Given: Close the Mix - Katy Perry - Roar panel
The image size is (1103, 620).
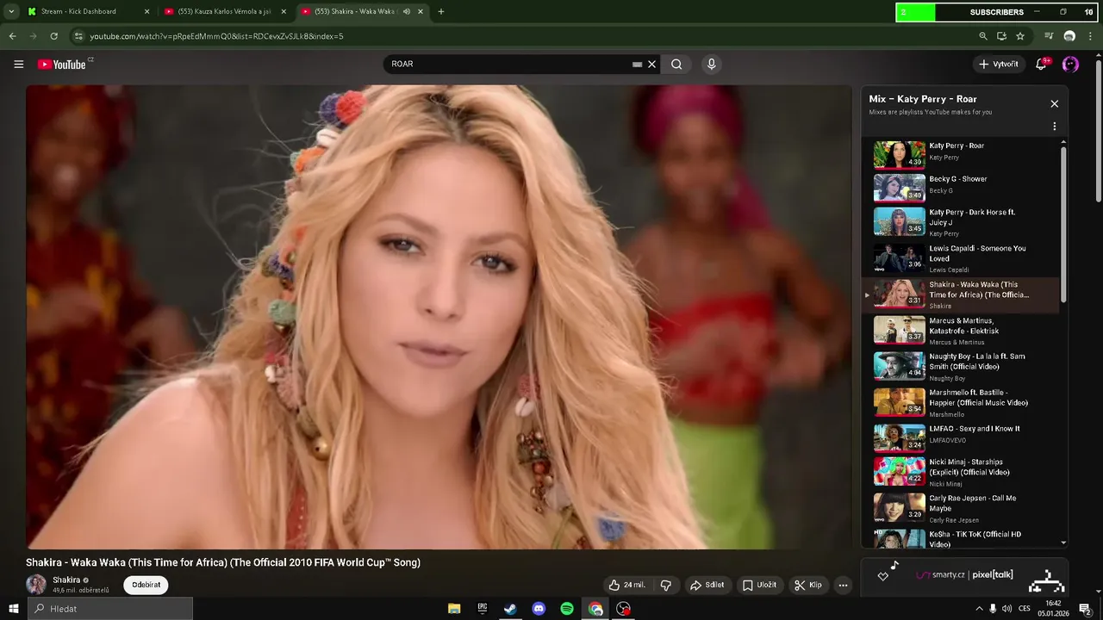Looking at the screenshot, I should point(1054,103).
